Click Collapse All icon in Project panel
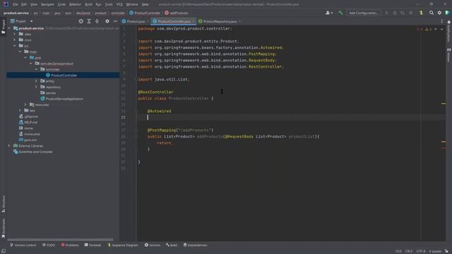This screenshot has width=452, height=254. tap(97, 21)
